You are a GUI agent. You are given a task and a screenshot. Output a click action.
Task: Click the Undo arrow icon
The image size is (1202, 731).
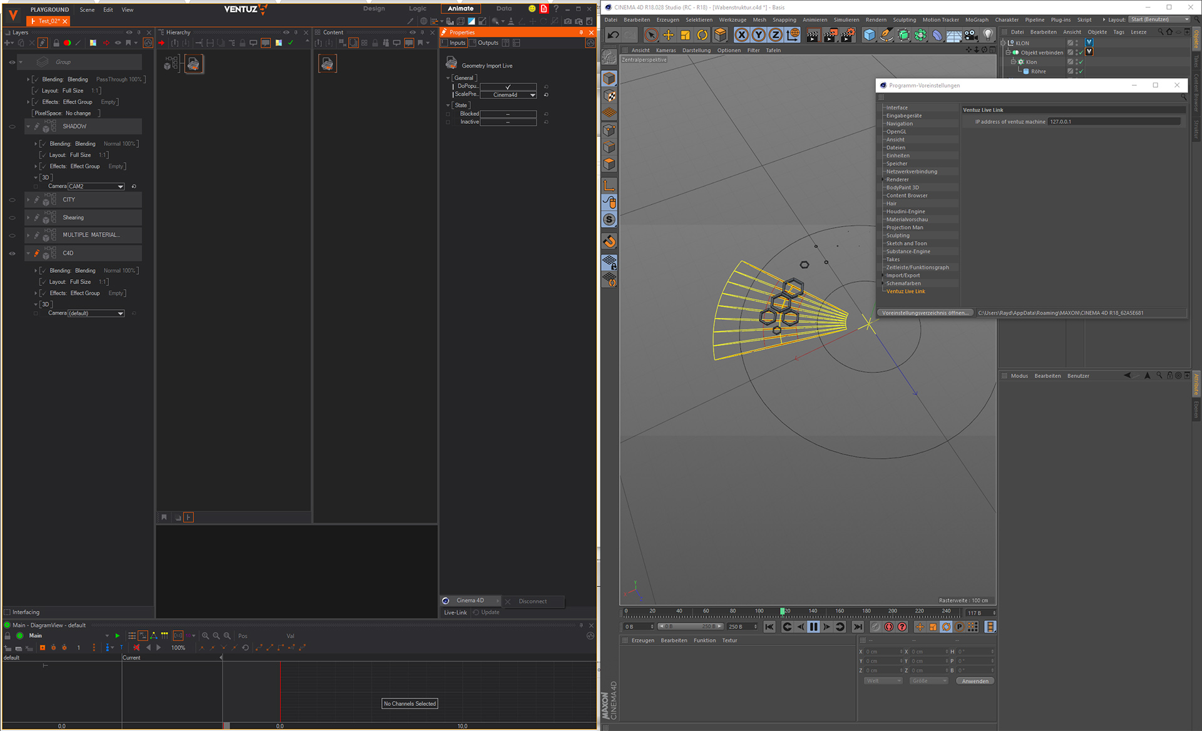pyautogui.click(x=614, y=35)
